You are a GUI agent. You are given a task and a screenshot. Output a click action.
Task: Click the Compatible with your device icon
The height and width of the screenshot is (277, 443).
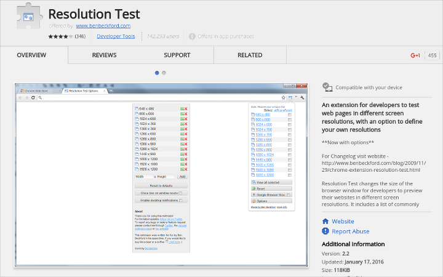coord(327,87)
